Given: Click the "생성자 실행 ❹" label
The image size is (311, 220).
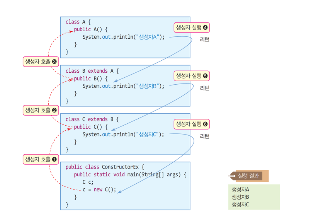Looking at the screenshot, I should pos(192,27).
